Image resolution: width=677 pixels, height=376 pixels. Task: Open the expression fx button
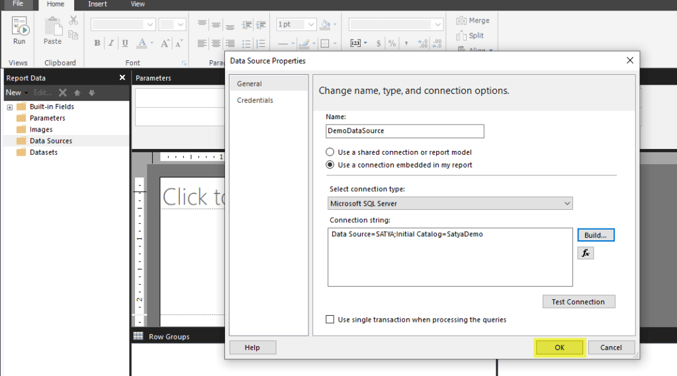(x=585, y=253)
